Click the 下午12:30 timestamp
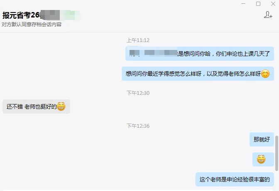Screen dimensions: 279x191 click(x=138, y=93)
